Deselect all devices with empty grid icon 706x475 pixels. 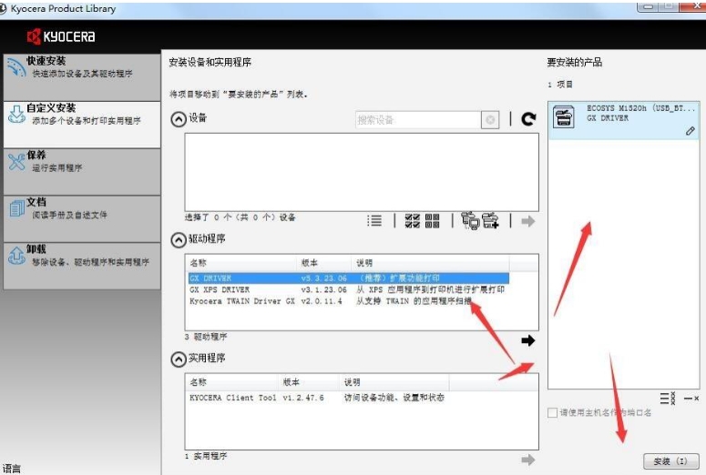(432, 220)
